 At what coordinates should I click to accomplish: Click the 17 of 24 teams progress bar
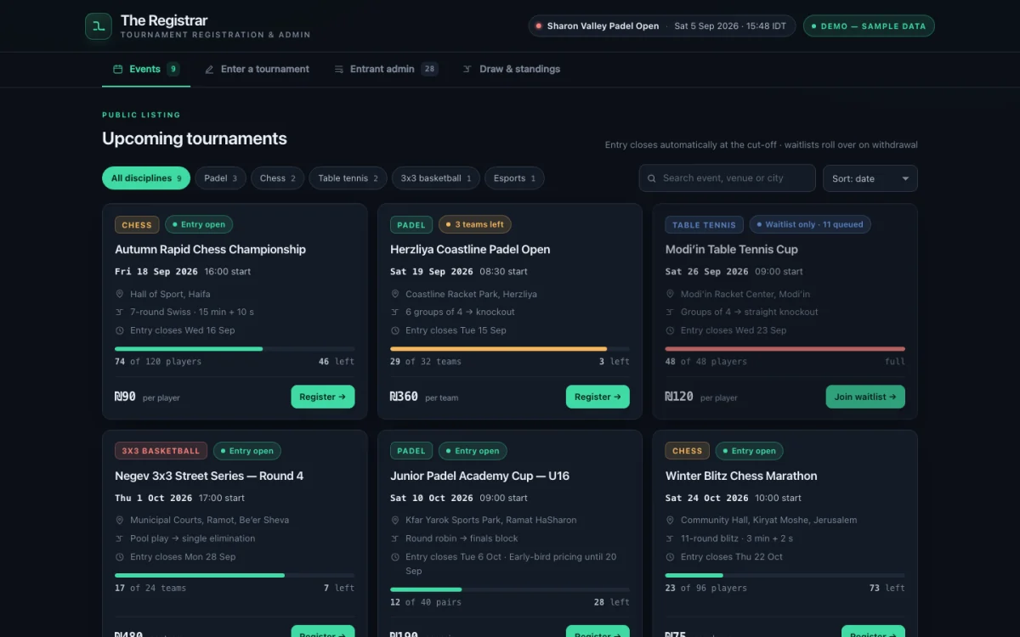[235, 575]
